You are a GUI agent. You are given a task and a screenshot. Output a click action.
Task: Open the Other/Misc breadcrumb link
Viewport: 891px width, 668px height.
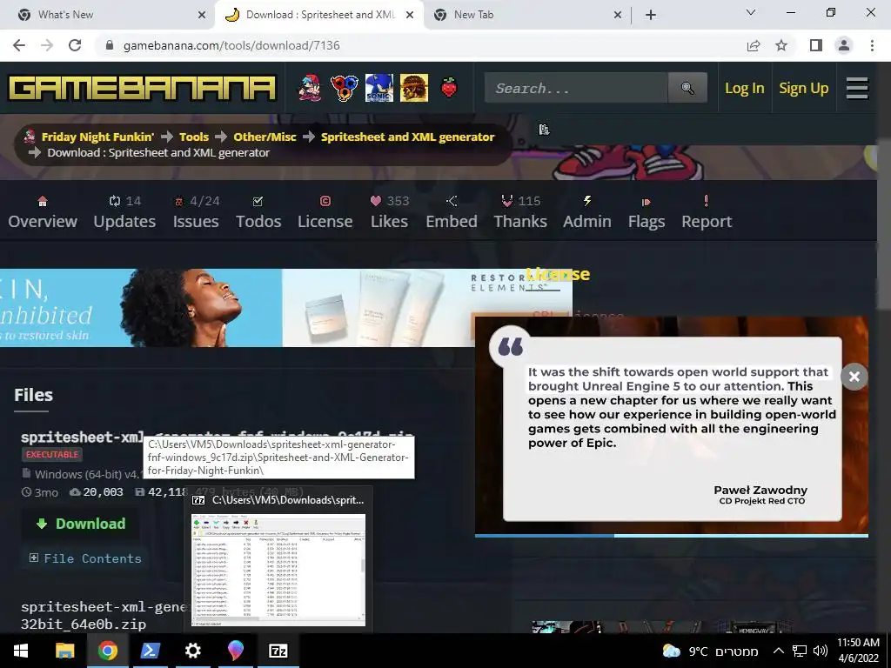pos(265,137)
